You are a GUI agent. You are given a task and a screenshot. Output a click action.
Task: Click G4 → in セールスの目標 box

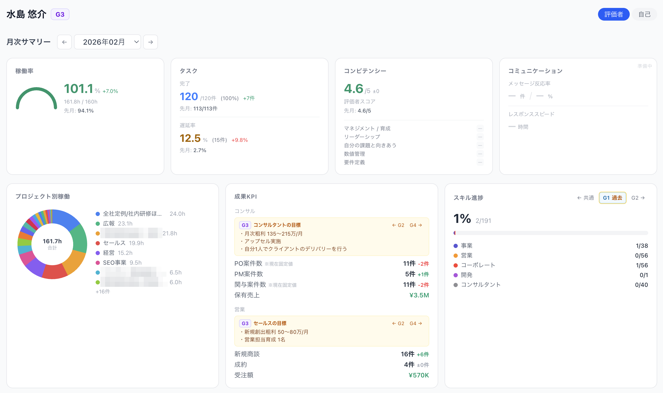coord(416,323)
